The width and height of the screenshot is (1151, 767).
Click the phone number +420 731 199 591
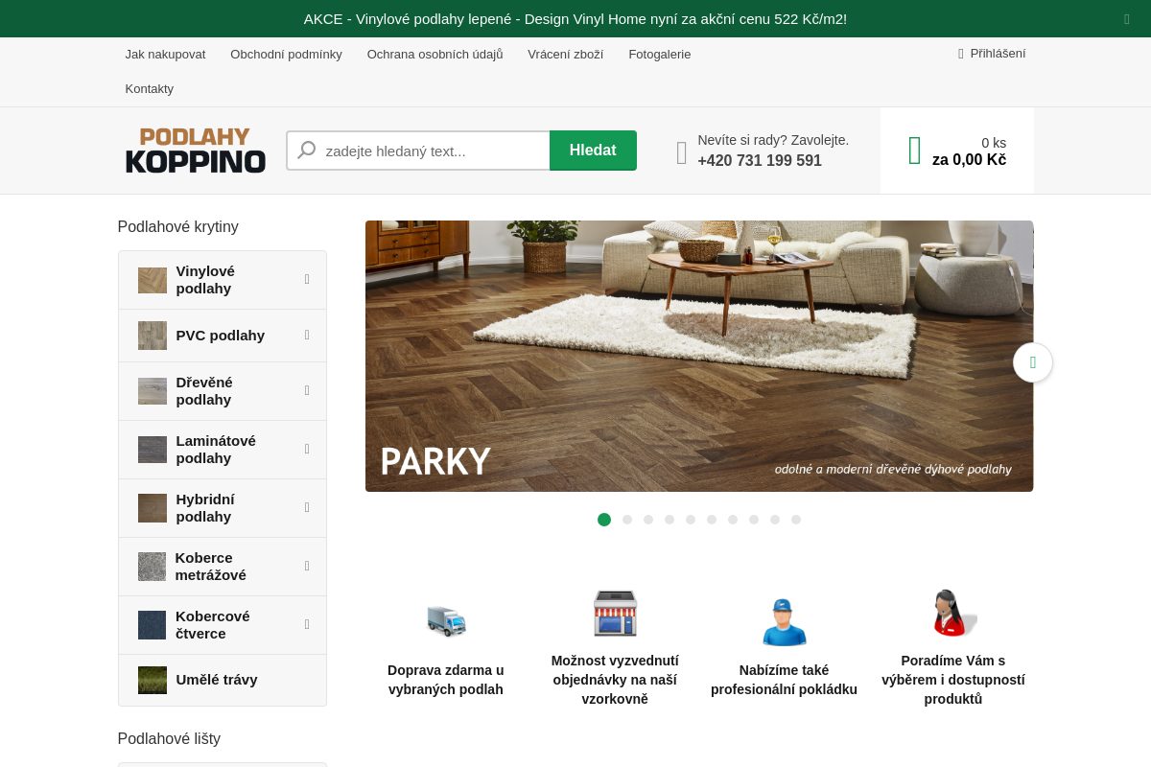coord(760,161)
